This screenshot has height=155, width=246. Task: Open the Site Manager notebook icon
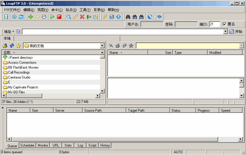click(x=6, y=17)
